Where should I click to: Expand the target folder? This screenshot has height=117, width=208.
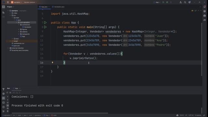(x=10, y=41)
